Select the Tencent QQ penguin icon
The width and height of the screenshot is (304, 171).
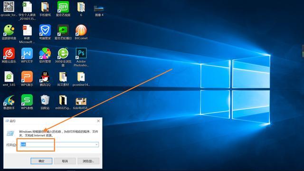tap(45, 77)
